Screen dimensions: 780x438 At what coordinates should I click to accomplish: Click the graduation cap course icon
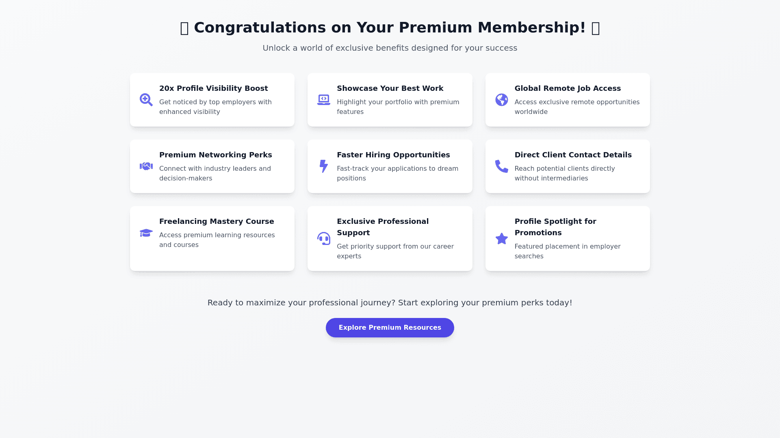(x=146, y=233)
